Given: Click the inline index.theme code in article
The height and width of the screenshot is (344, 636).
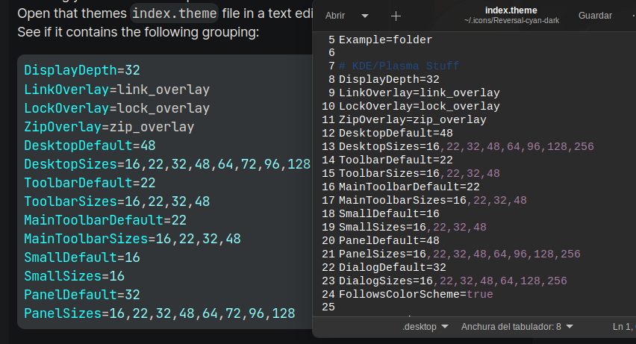Looking at the screenshot, I should click(x=174, y=13).
